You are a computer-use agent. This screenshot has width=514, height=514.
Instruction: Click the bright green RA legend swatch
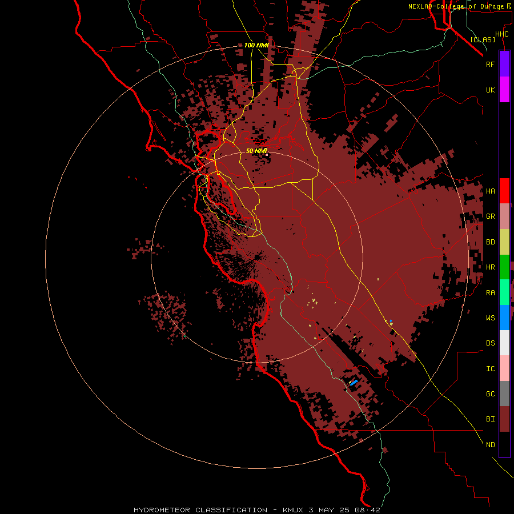click(504, 292)
